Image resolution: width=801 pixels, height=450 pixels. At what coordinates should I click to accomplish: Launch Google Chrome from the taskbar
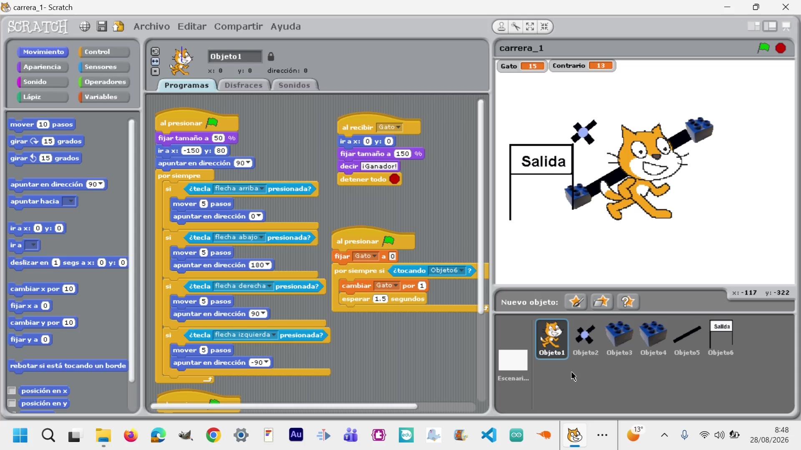tap(214, 435)
